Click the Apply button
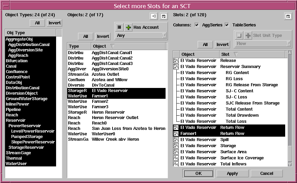 point(232,173)
